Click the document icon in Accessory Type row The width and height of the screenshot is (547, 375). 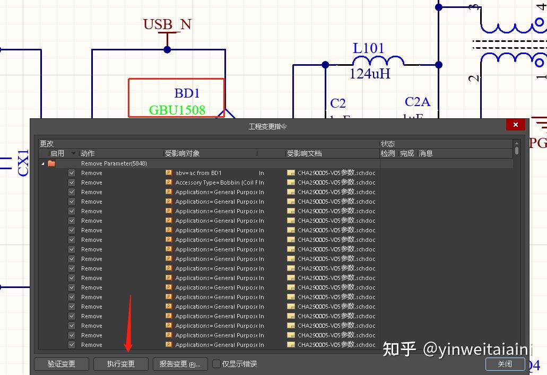pyautogui.click(x=291, y=182)
